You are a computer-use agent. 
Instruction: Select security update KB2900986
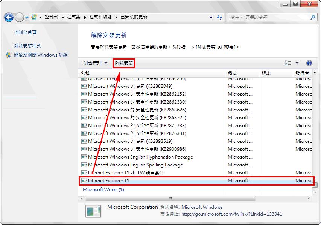coord(196,149)
